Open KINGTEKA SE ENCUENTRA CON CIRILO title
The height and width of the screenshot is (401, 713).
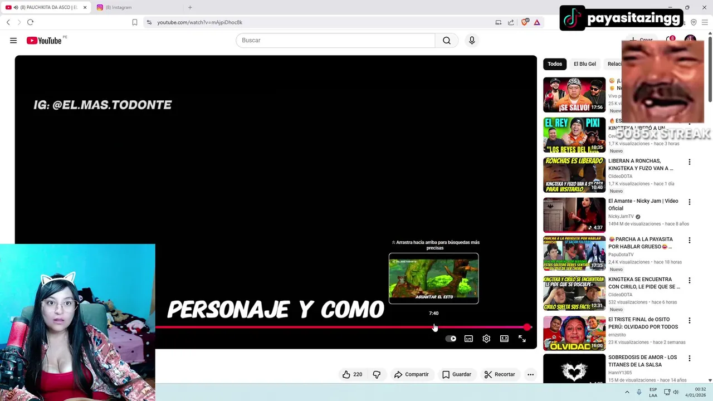(644, 283)
